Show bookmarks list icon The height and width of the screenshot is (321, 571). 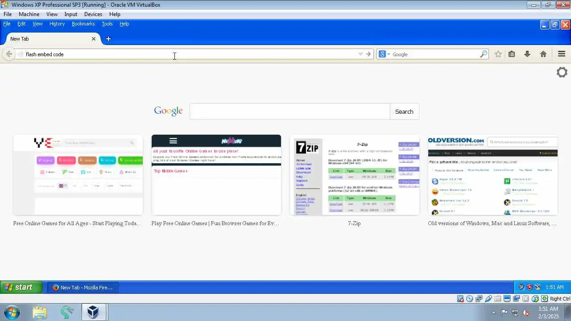(512, 54)
